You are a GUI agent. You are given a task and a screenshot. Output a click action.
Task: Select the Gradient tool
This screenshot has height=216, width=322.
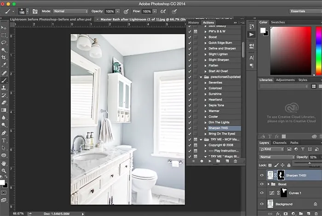click(x=4, y=110)
